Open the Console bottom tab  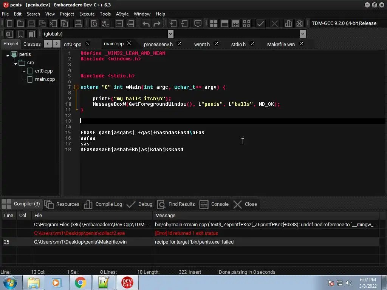point(214,204)
